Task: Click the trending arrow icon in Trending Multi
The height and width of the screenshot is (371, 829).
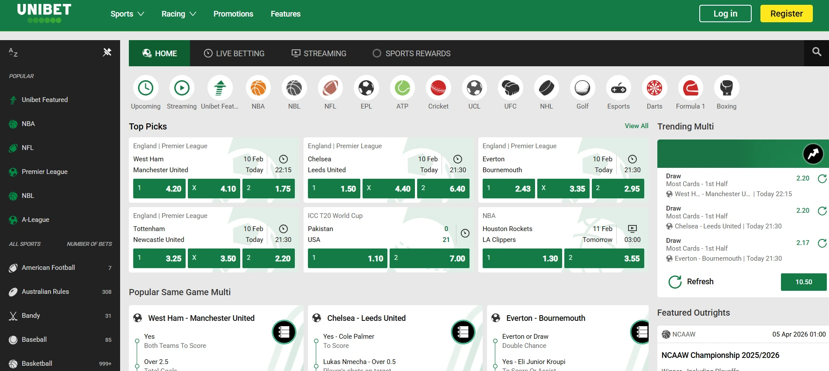Action: click(x=813, y=154)
